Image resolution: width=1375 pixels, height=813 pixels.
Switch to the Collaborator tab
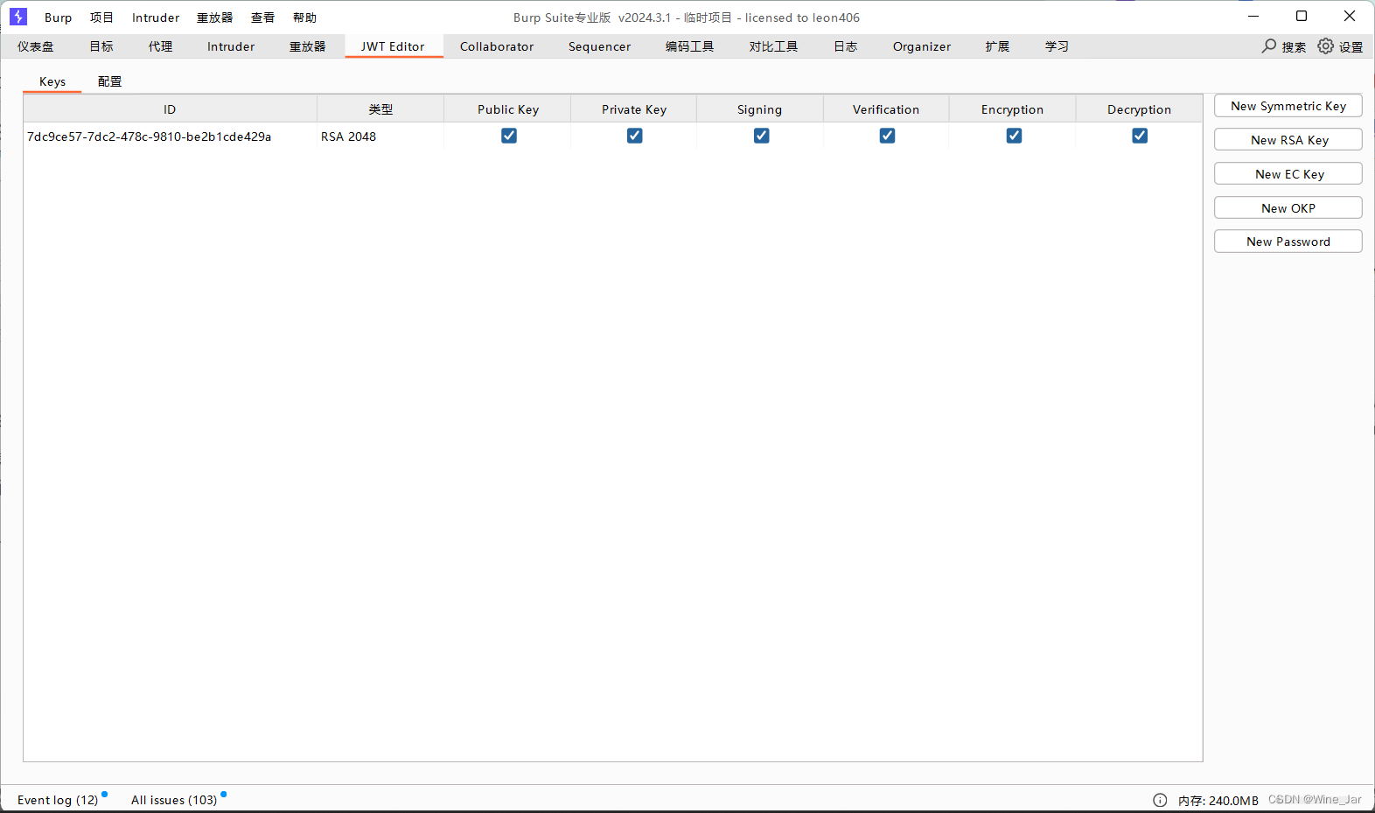[497, 46]
